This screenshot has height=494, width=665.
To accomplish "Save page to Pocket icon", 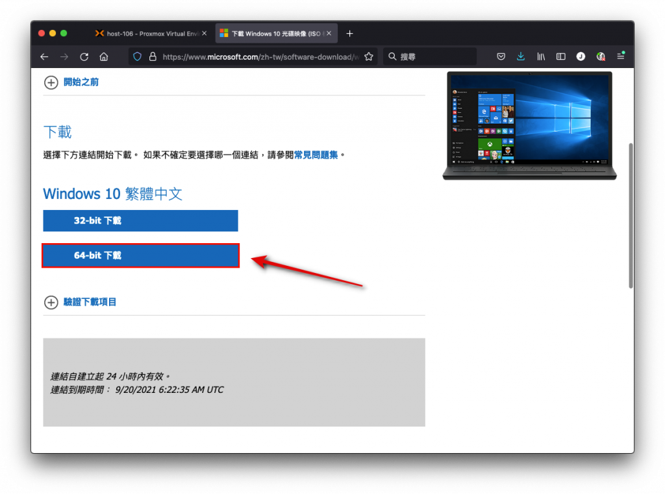I will [x=501, y=56].
